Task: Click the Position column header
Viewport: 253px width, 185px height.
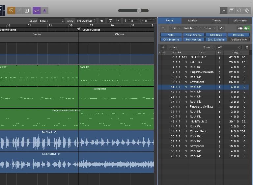Action: click(x=177, y=53)
